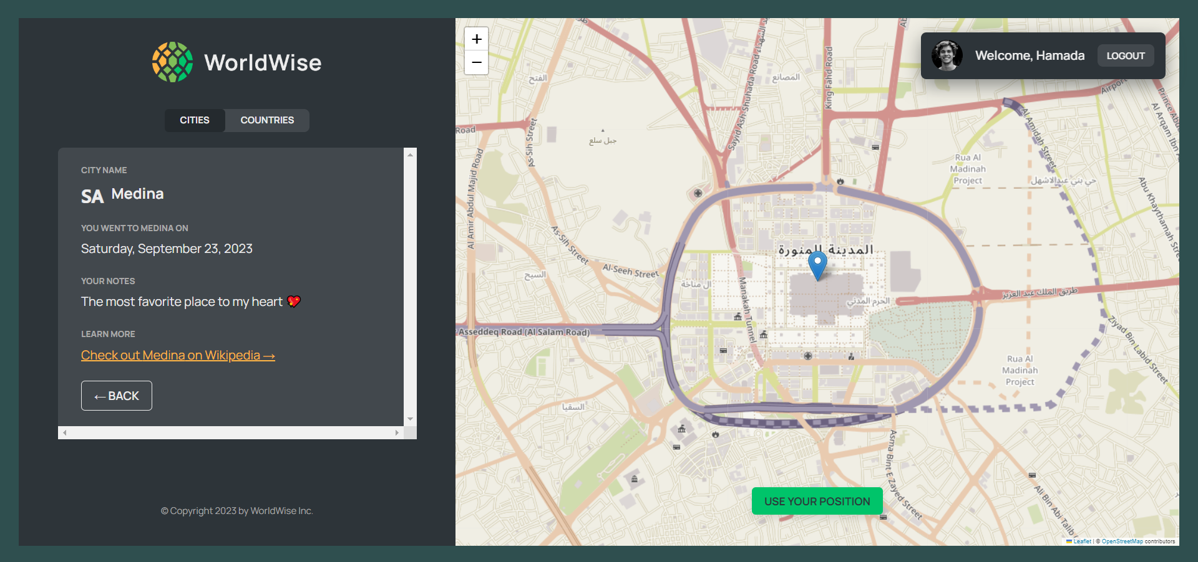Zoom out the map with minus button

click(477, 62)
